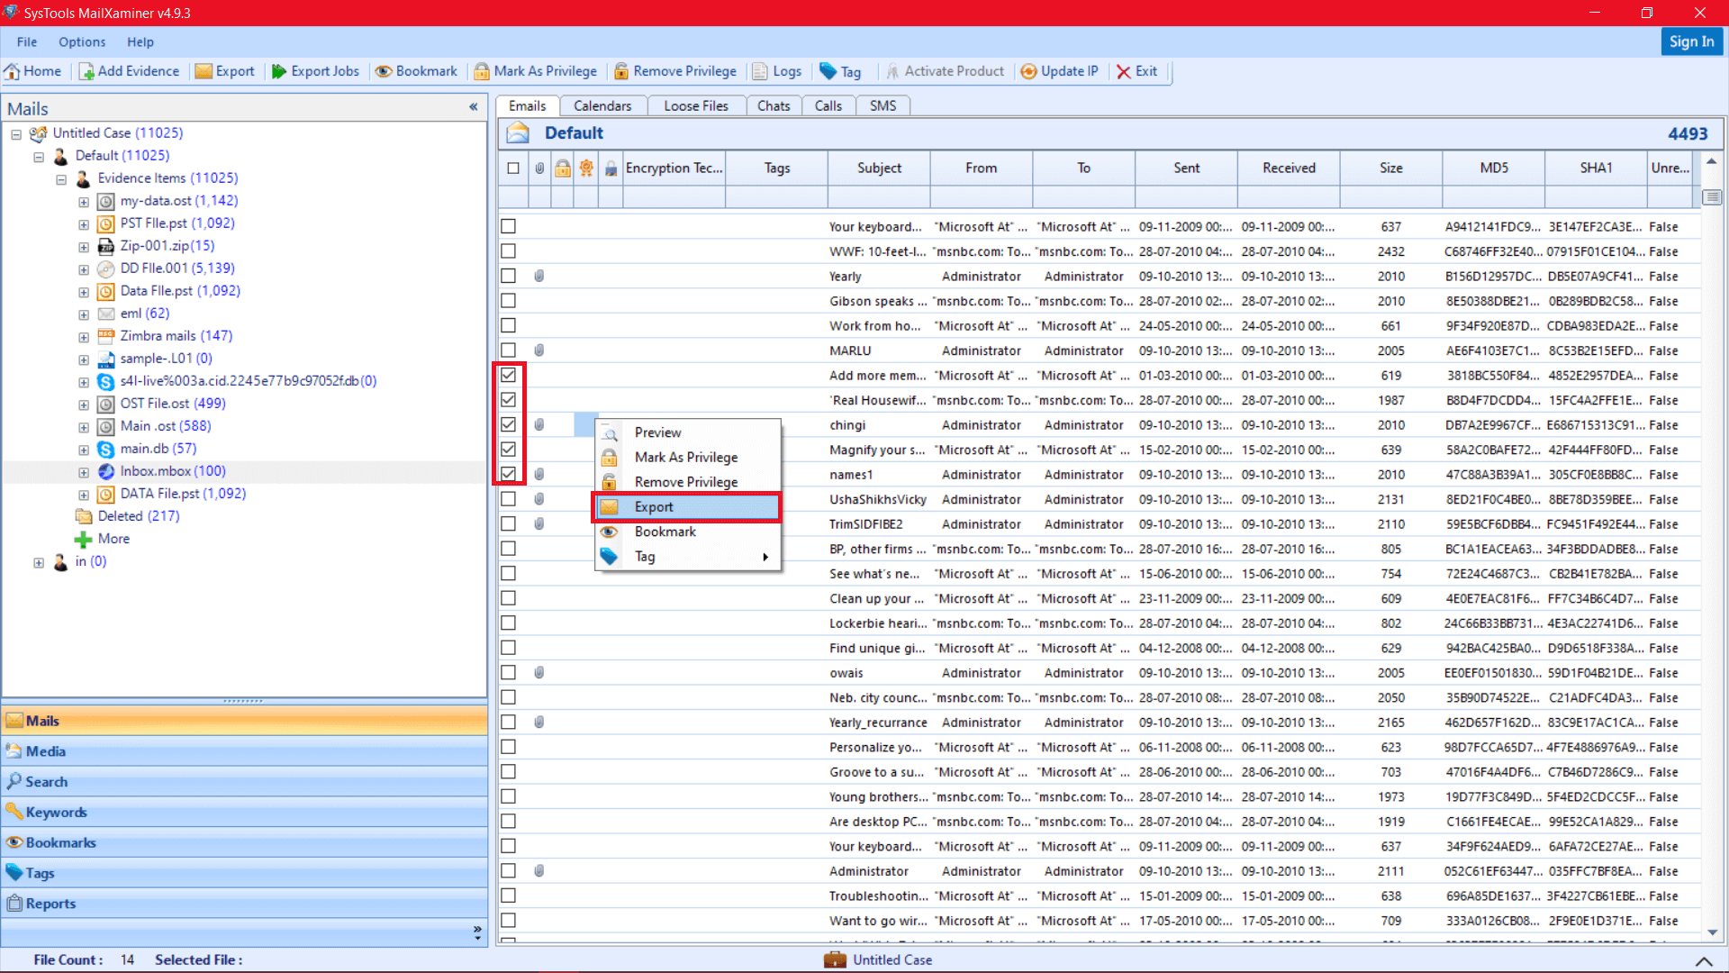Collapse the Evidence Items node
The image size is (1729, 973).
[x=60, y=178]
